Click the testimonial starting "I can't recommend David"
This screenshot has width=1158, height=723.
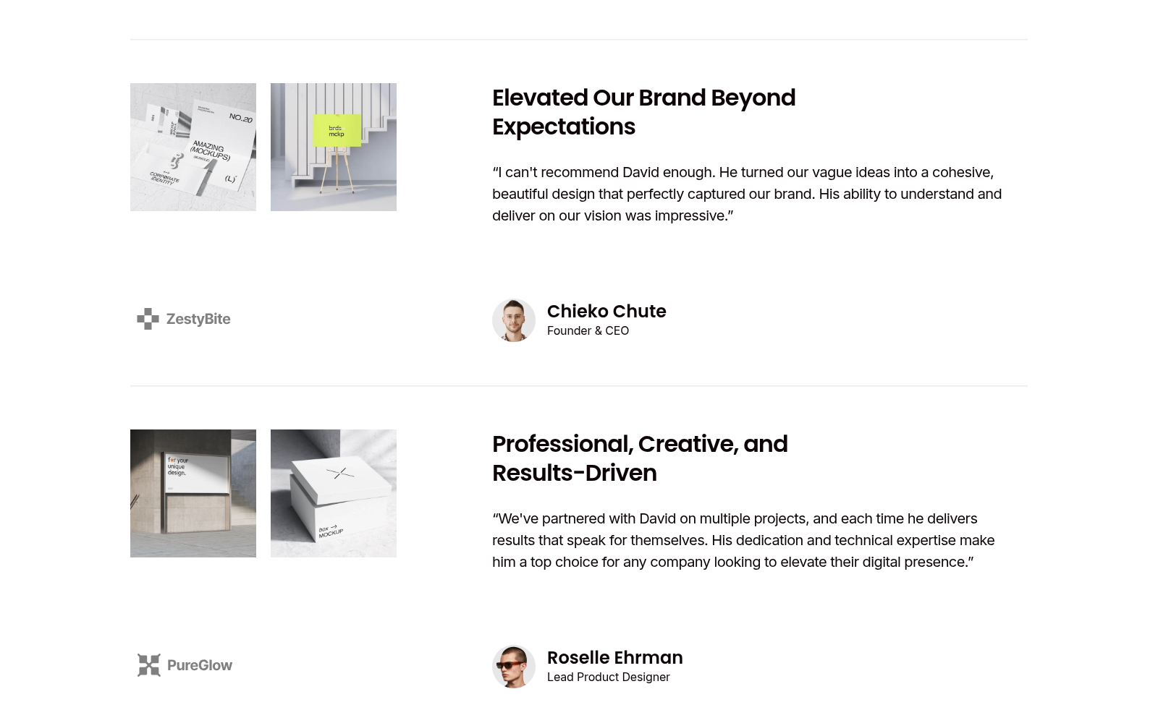(747, 194)
